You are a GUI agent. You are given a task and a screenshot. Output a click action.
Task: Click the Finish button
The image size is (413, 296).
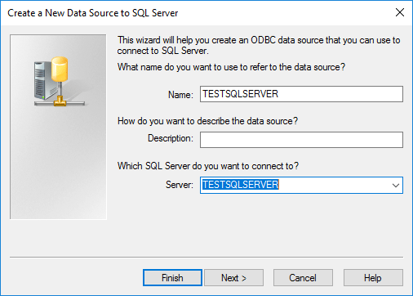[172, 278]
